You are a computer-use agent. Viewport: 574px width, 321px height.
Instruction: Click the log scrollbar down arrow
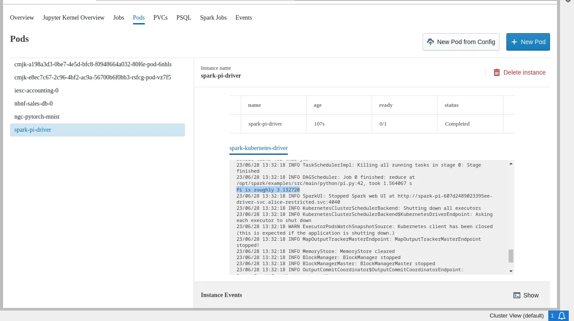click(x=511, y=271)
